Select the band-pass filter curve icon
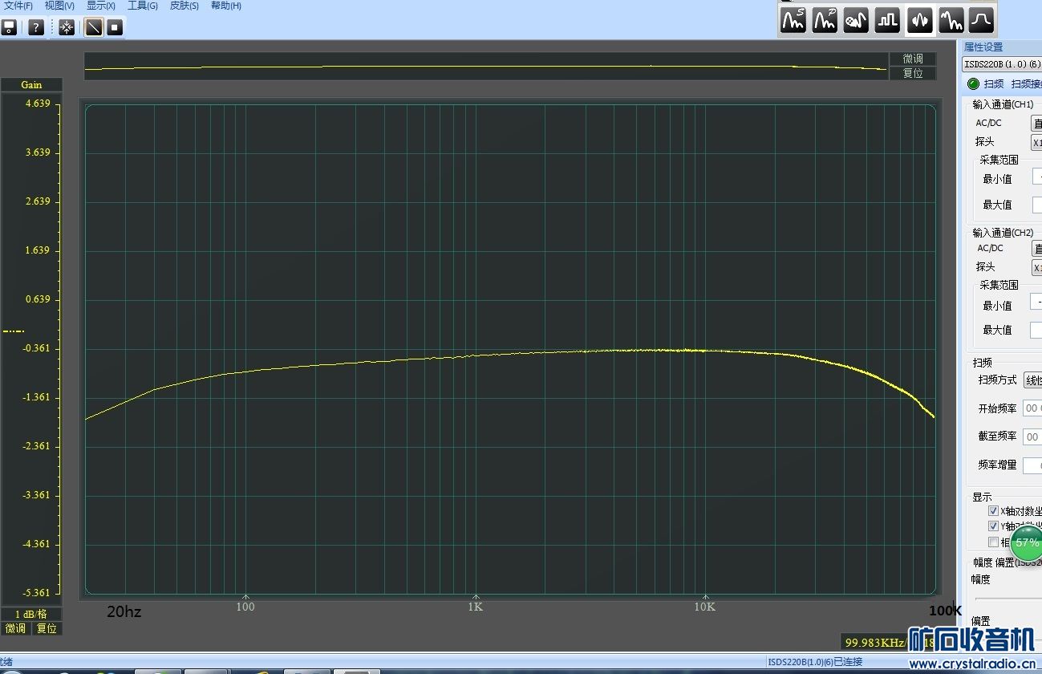 982,20
